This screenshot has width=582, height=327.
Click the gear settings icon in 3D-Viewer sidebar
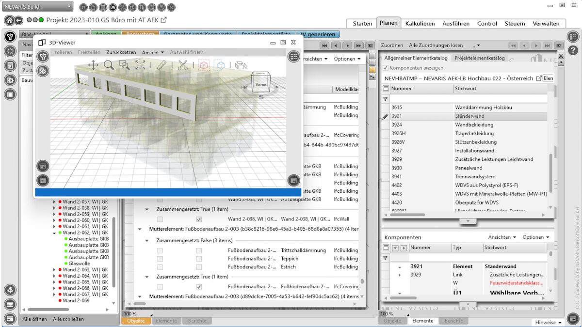[43, 71]
